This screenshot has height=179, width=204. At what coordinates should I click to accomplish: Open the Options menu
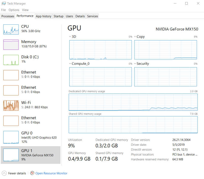14,10
